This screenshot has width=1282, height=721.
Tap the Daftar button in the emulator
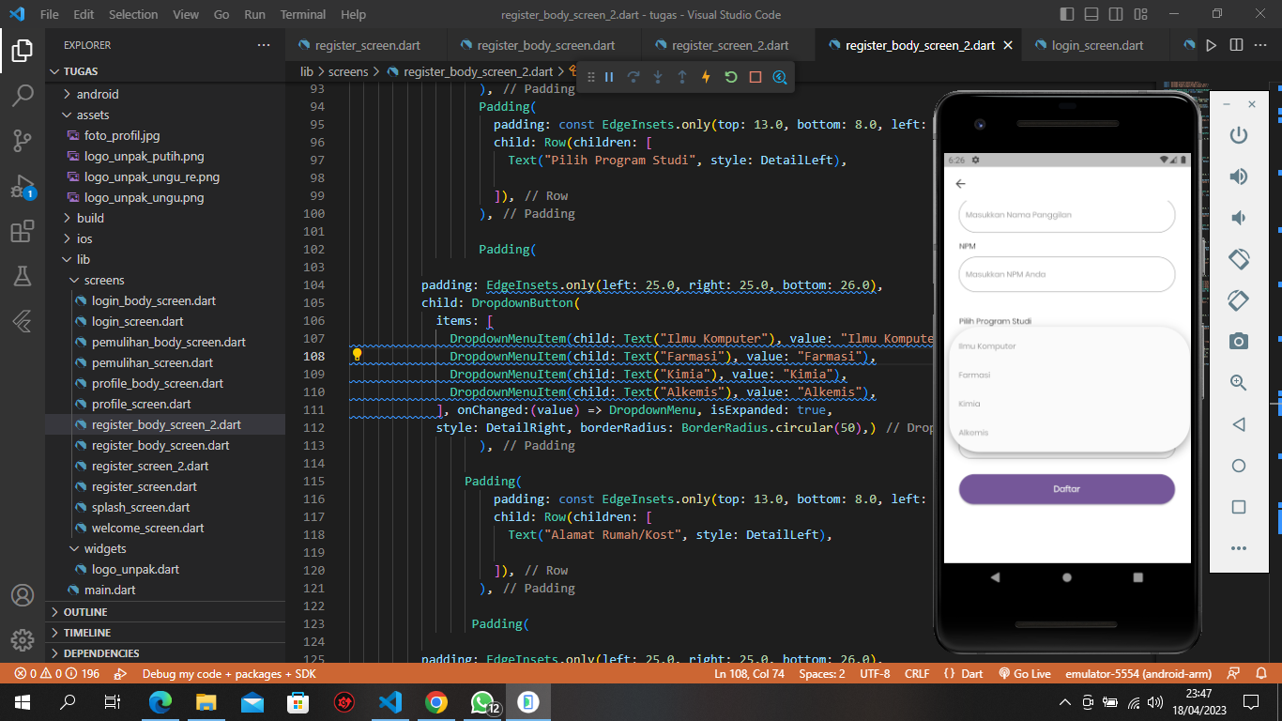click(1066, 489)
